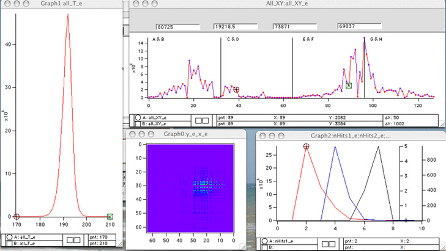Click the Graph0:y_e_x_e window title bar

point(185,134)
